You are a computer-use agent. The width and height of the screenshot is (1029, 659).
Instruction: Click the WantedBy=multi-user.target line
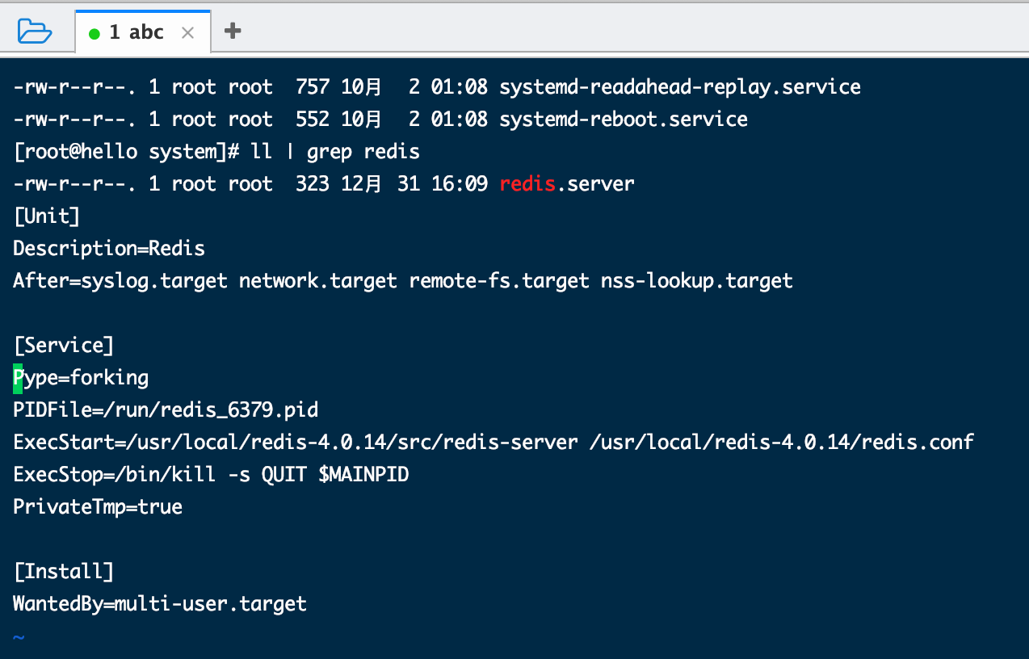[160, 604]
